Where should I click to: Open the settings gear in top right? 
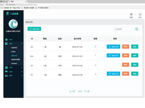(x=131, y=14)
